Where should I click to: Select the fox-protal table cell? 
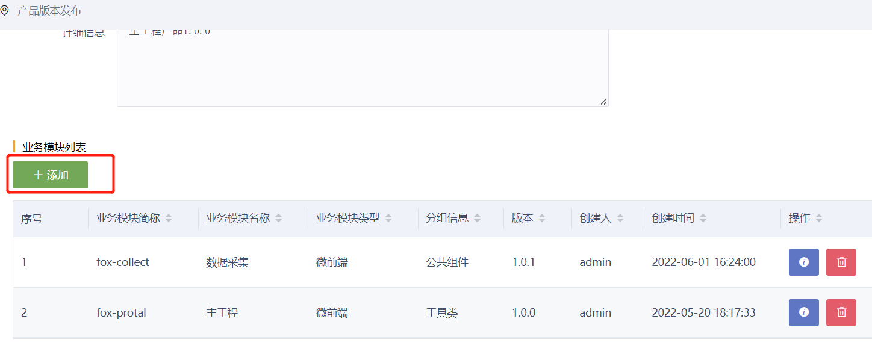121,313
